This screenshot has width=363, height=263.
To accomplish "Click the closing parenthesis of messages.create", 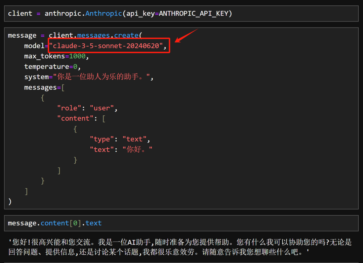I will coord(10,201).
